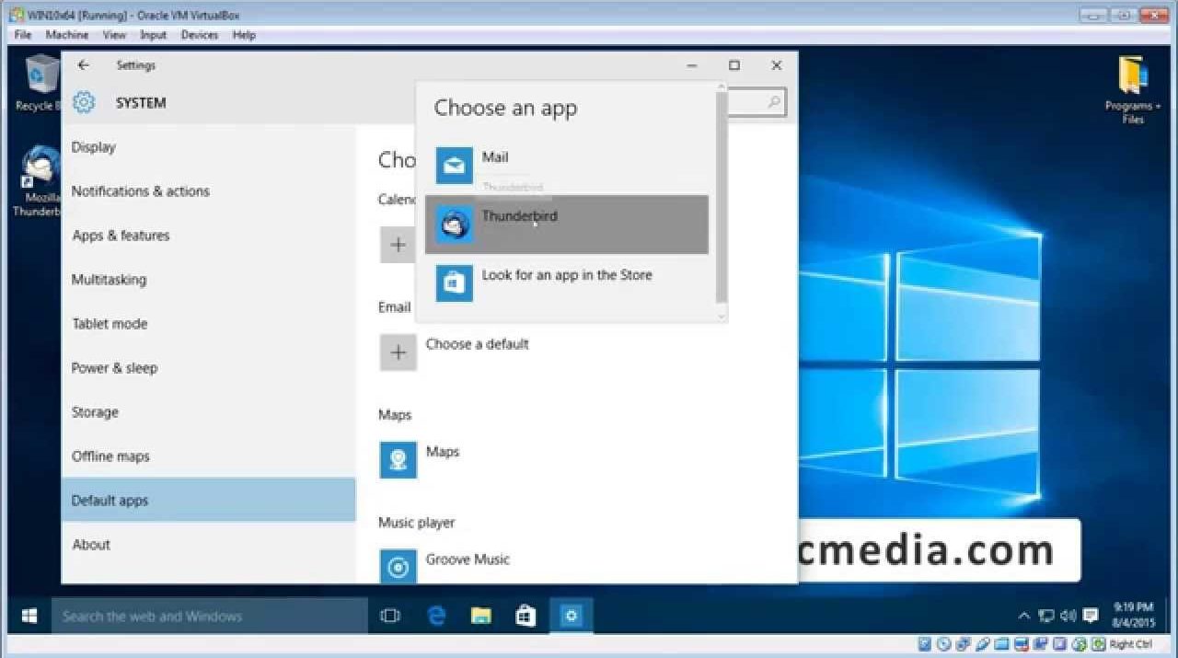Click the Maps default app icon
The width and height of the screenshot is (1178, 658).
[x=398, y=460]
